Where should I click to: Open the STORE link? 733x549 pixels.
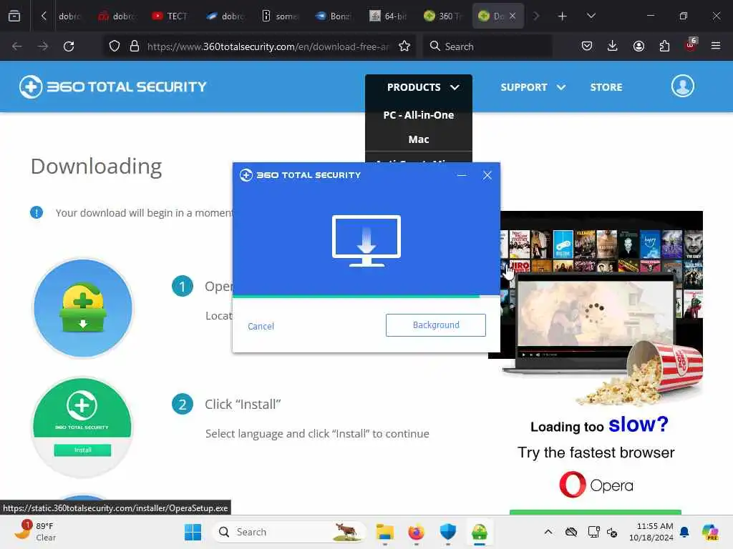click(x=606, y=87)
